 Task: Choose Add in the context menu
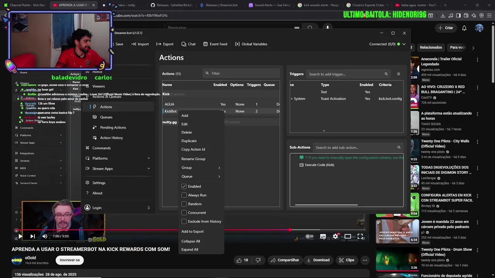[185, 116]
